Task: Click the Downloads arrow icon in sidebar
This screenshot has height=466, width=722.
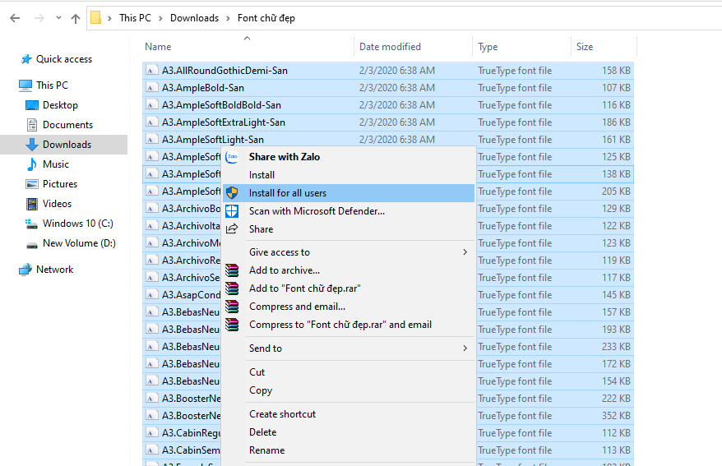Action: coord(32,145)
